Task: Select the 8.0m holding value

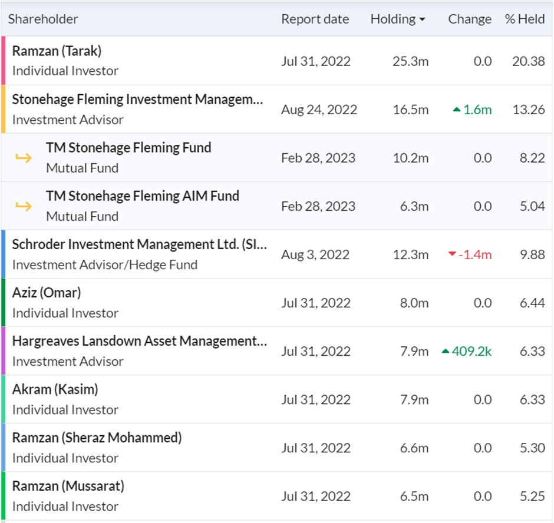Action: click(x=414, y=303)
